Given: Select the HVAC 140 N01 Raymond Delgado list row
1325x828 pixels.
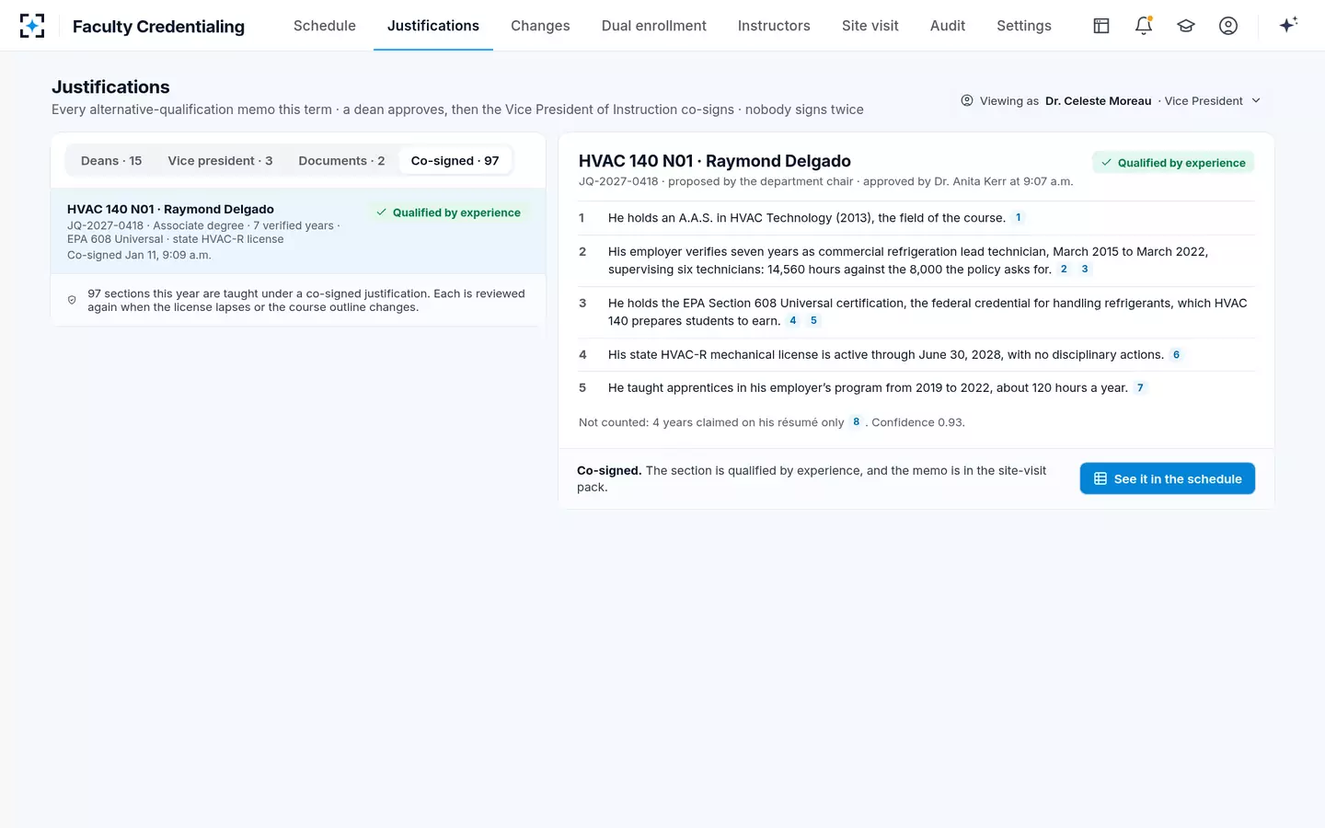Looking at the screenshot, I should click(298, 231).
